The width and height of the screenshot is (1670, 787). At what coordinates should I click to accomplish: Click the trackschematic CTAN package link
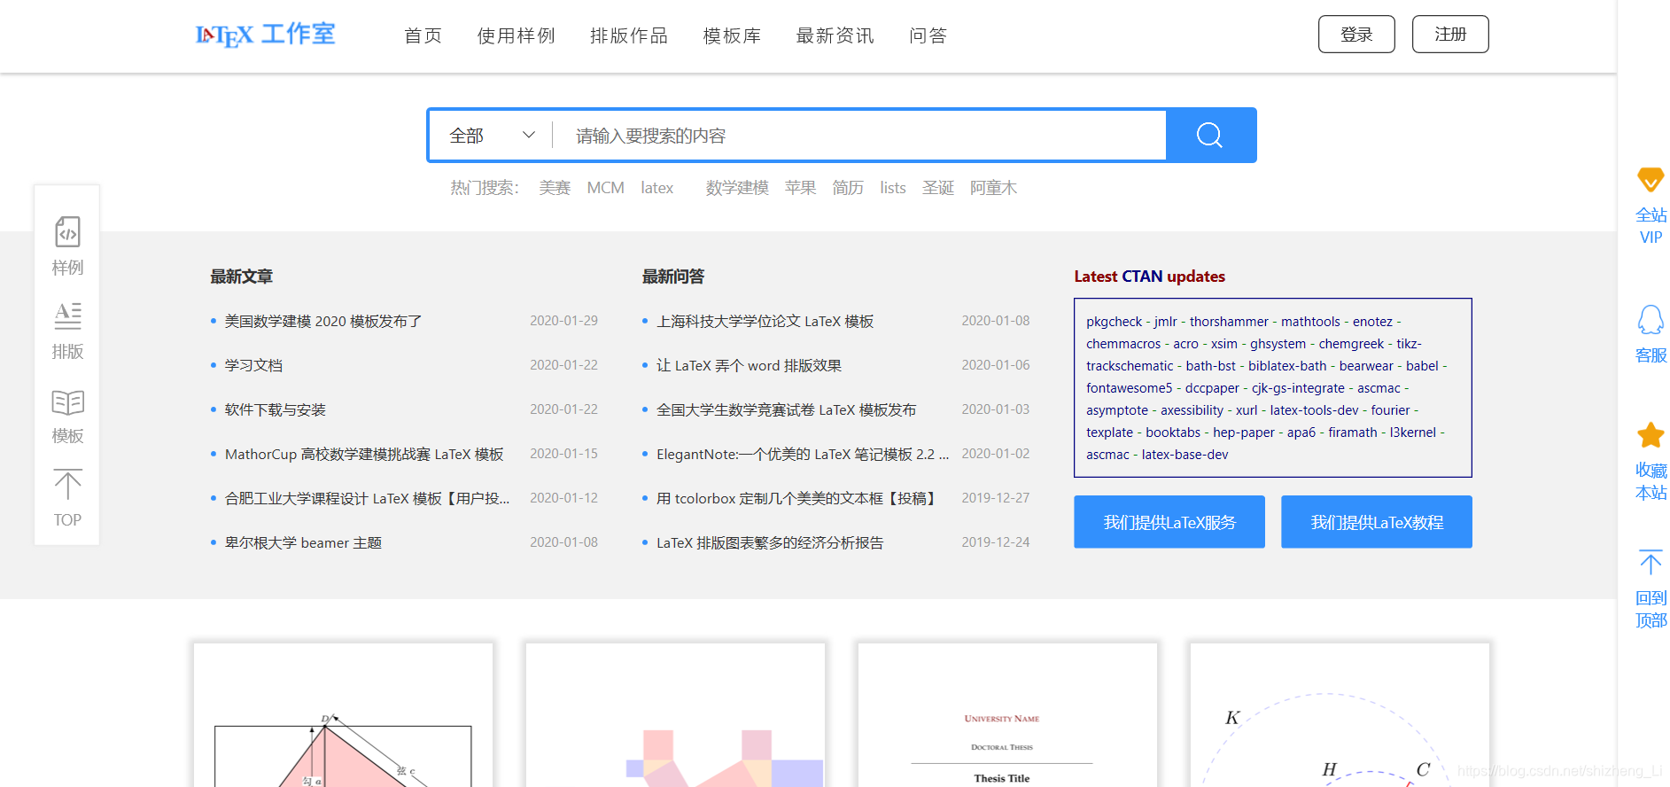click(1130, 366)
